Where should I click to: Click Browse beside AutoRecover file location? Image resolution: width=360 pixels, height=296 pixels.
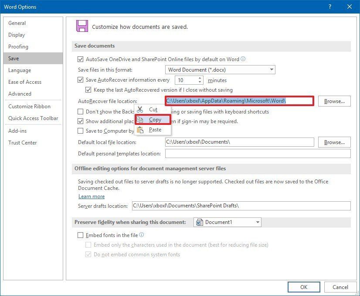(x=334, y=101)
